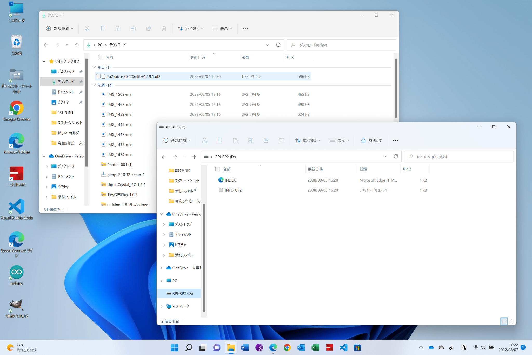The width and height of the screenshot is (532, 355).
Task: Switch to large thumbnails view icon
Action: tap(511, 321)
